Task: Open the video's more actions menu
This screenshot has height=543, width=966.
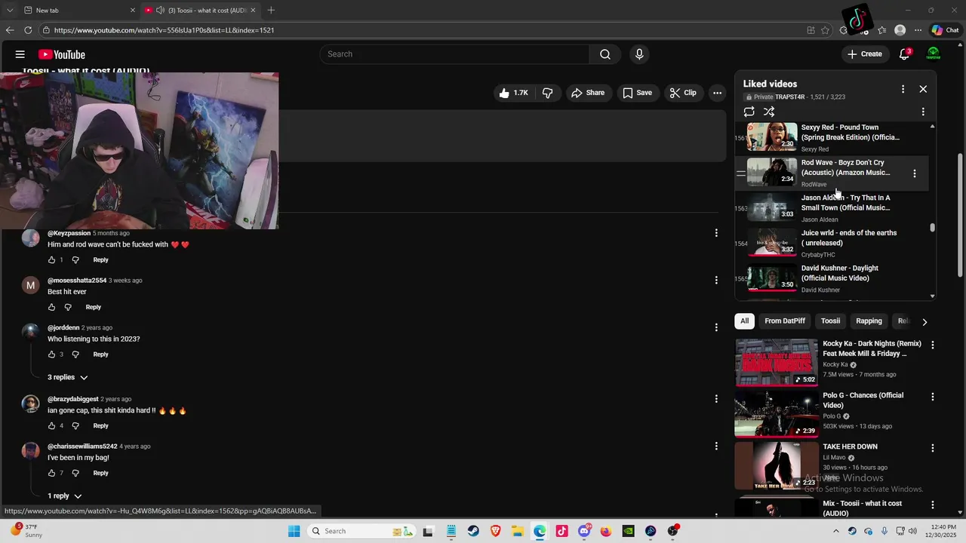Action: click(717, 93)
